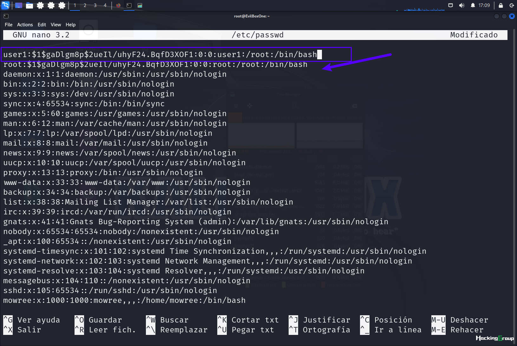The image size is (517, 346).
Task: Click the 17:09 clock
Action: click(484, 5)
